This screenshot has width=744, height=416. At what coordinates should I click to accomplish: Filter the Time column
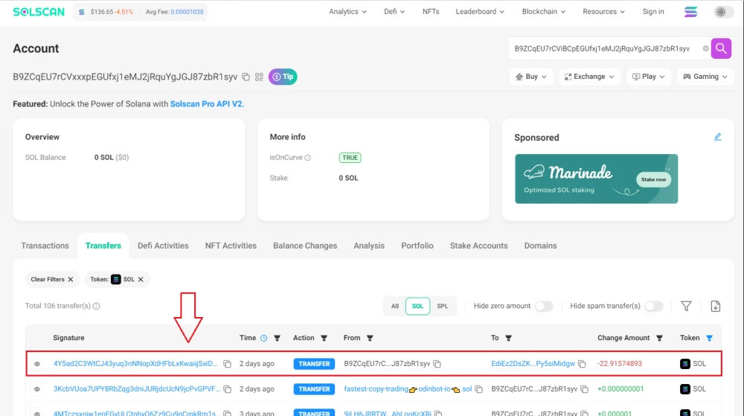[277, 338]
